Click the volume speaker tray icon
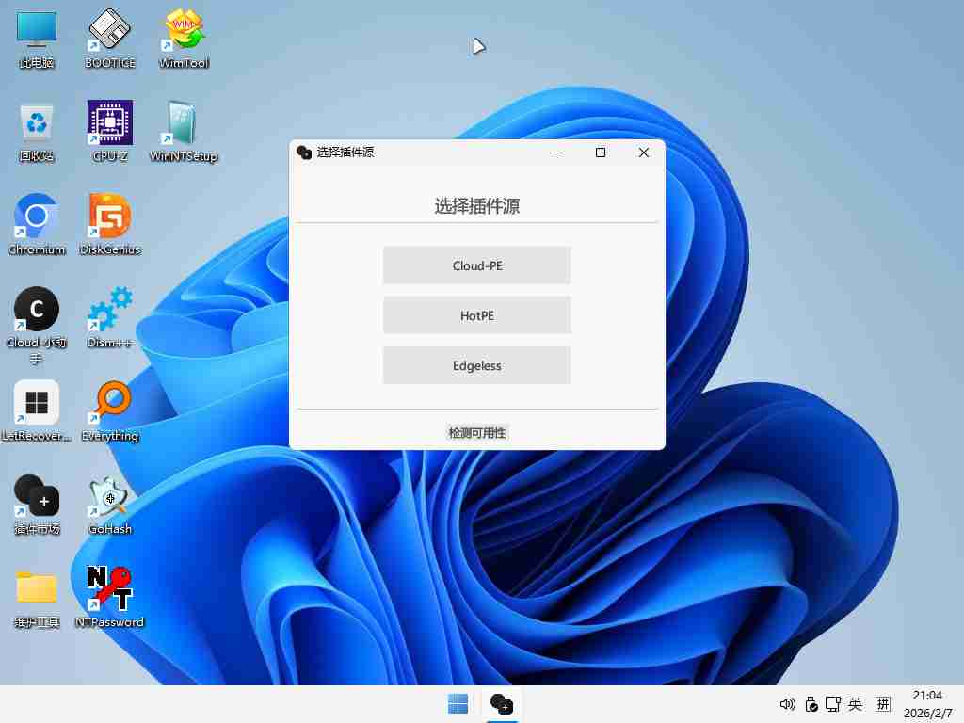This screenshot has height=723, width=964. tap(788, 704)
